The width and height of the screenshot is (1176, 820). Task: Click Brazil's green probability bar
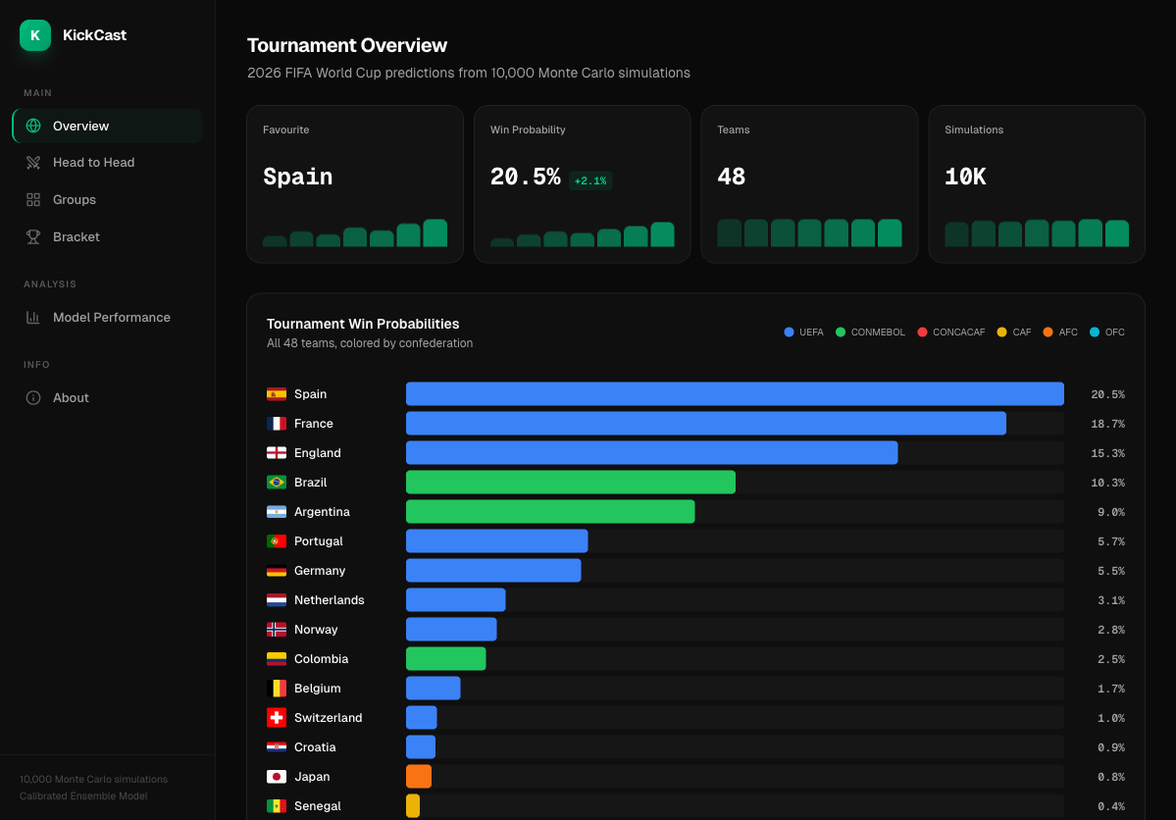[x=571, y=483]
